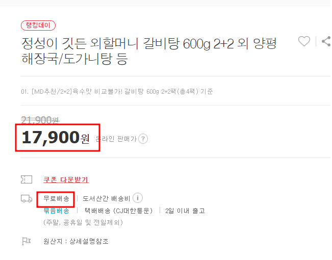Click the 2일 이내 출고 text
Image resolution: width=332 pixels, height=260 pixels.
[185, 211]
